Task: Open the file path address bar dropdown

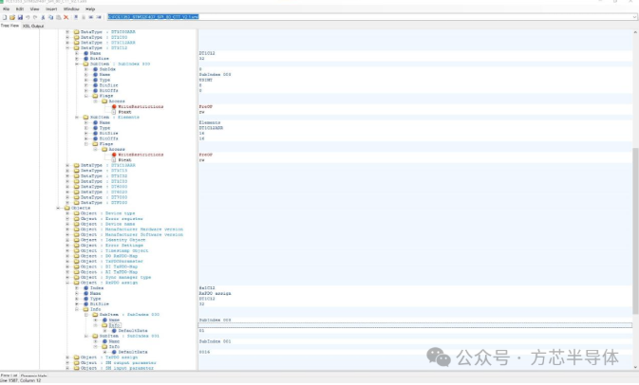Action: tap(634, 17)
